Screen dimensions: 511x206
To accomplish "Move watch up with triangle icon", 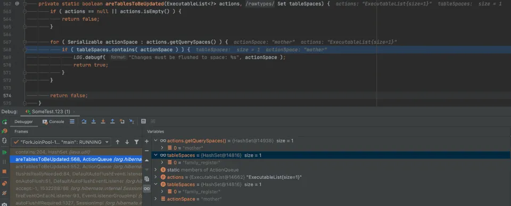I will [147, 160].
